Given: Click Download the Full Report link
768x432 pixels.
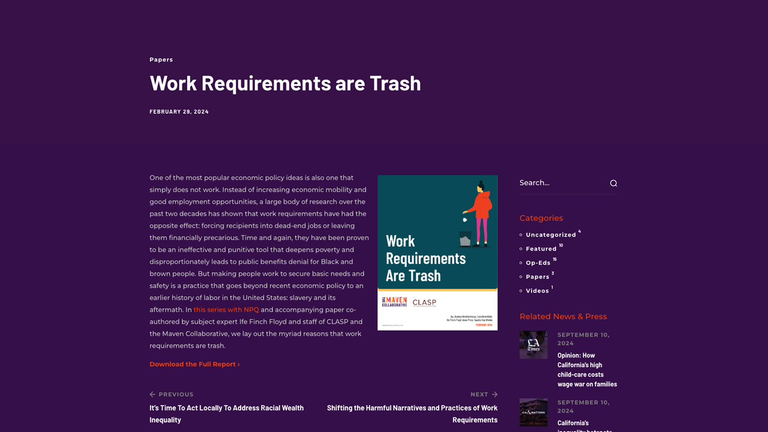Looking at the screenshot, I should [x=194, y=364].
